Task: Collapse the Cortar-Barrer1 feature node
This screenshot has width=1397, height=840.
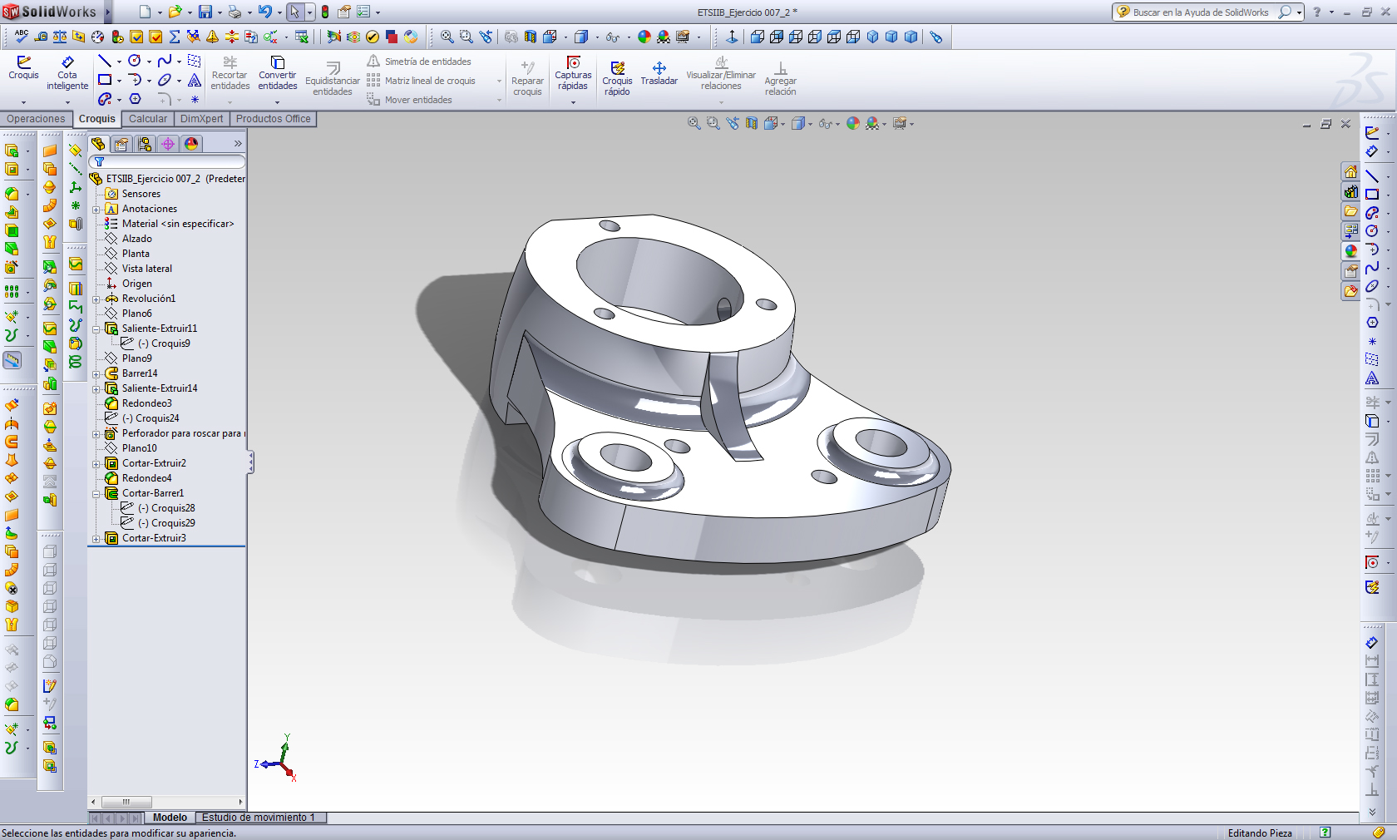Action: 96,494
